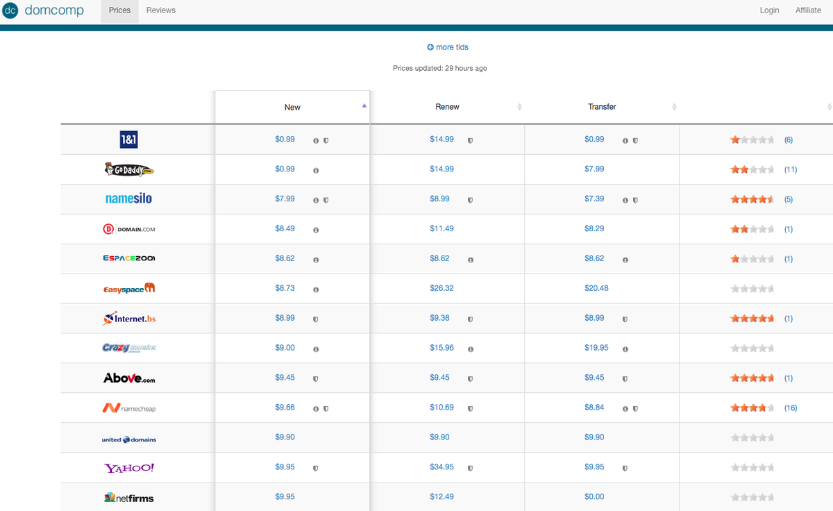Open the Prices tab
The width and height of the screenshot is (833, 511).
pos(119,10)
